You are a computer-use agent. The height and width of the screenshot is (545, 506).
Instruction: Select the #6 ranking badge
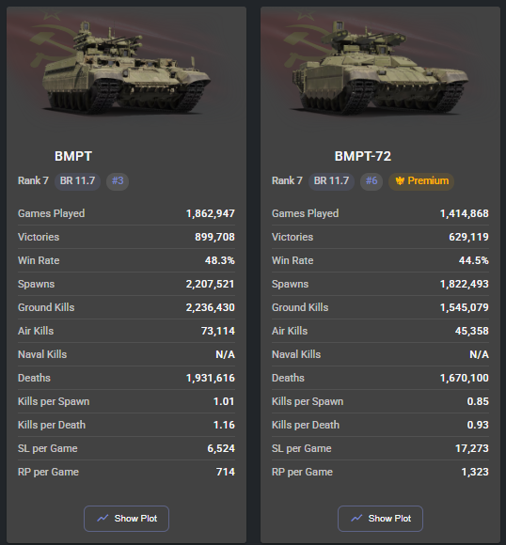pos(372,181)
